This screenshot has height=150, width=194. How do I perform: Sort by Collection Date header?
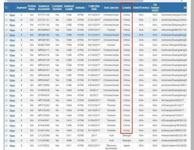(x=94, y=7)
